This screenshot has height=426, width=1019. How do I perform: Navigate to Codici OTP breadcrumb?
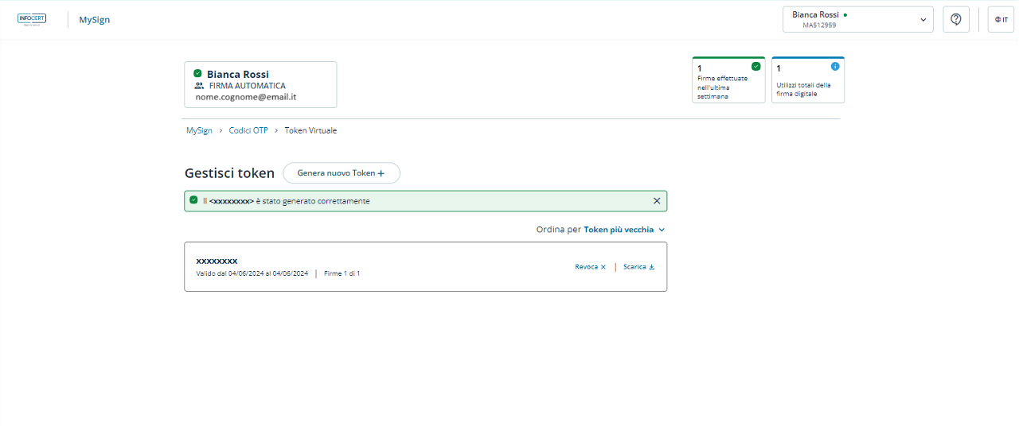point(248,130)
